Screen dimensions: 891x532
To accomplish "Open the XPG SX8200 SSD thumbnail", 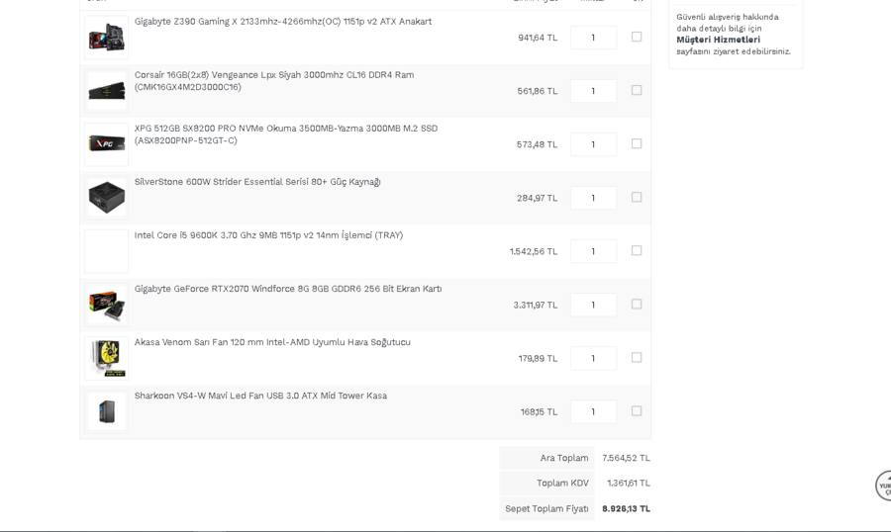I will (x=106, y=144).
